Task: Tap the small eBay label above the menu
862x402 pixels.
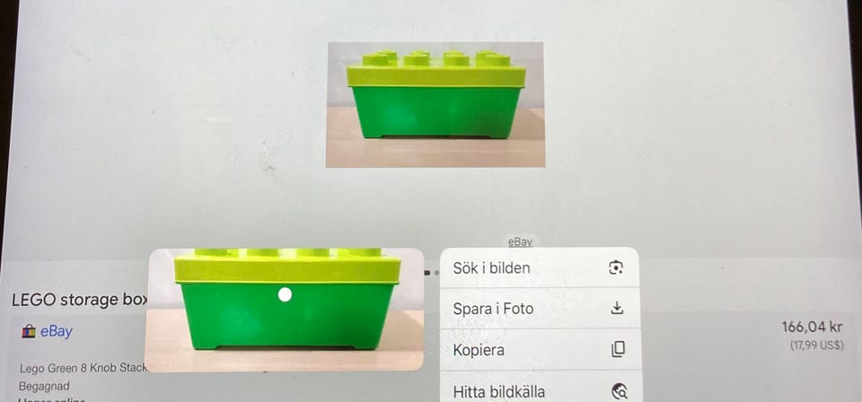Action: click(520, 241)
